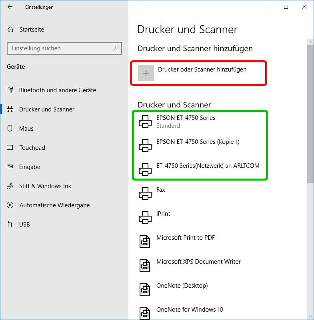Viewport: 314px width, 320px height.
Task: Click the scrollbar down arrow
Action: click(x=310, y=316)
